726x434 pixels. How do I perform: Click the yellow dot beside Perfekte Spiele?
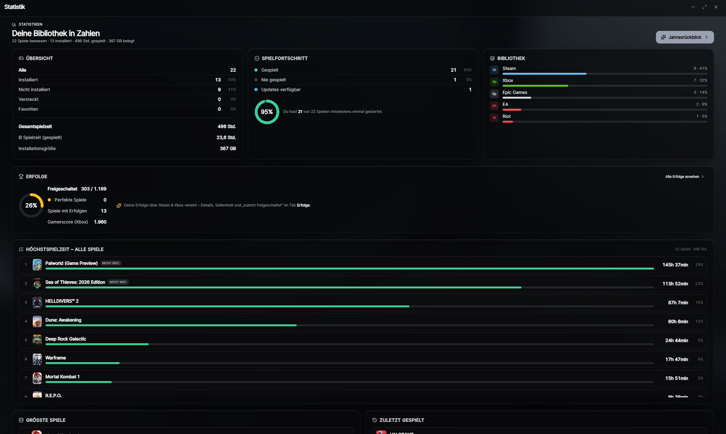pyautogui.click(x=49, y=200)
